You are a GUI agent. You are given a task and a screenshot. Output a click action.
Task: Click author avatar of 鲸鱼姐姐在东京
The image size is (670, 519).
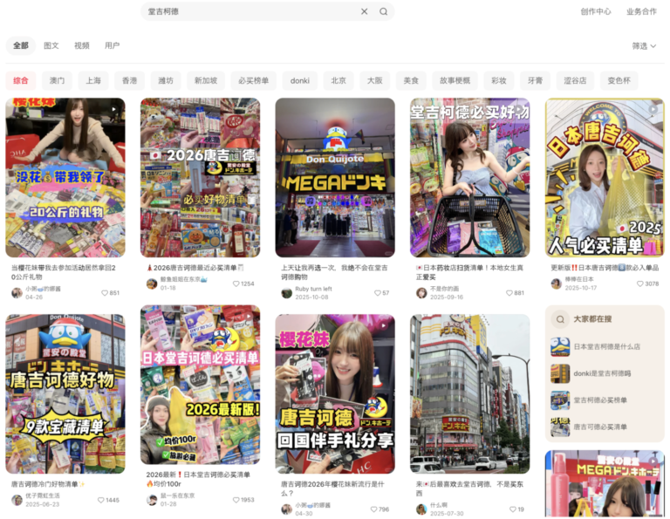[x=152, y=283]
